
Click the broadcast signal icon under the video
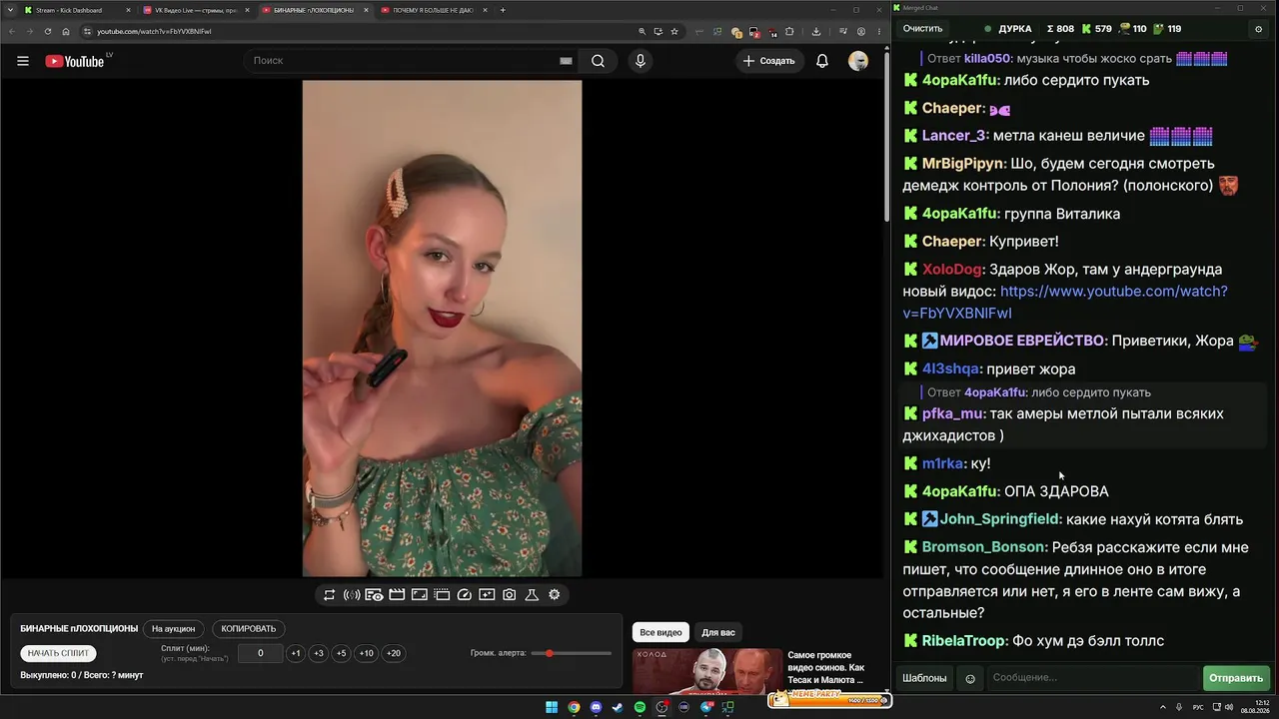[352, 595]
